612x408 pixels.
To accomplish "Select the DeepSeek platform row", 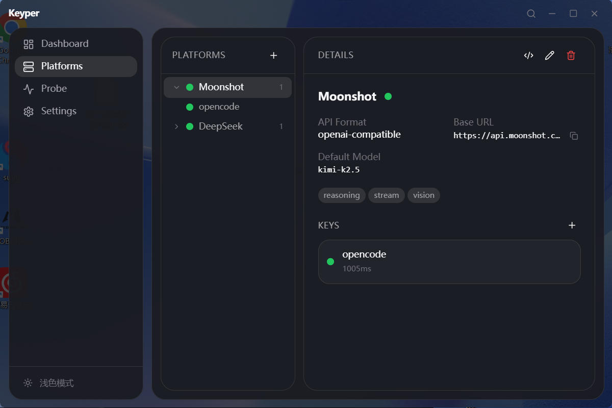I will point(227,126).
